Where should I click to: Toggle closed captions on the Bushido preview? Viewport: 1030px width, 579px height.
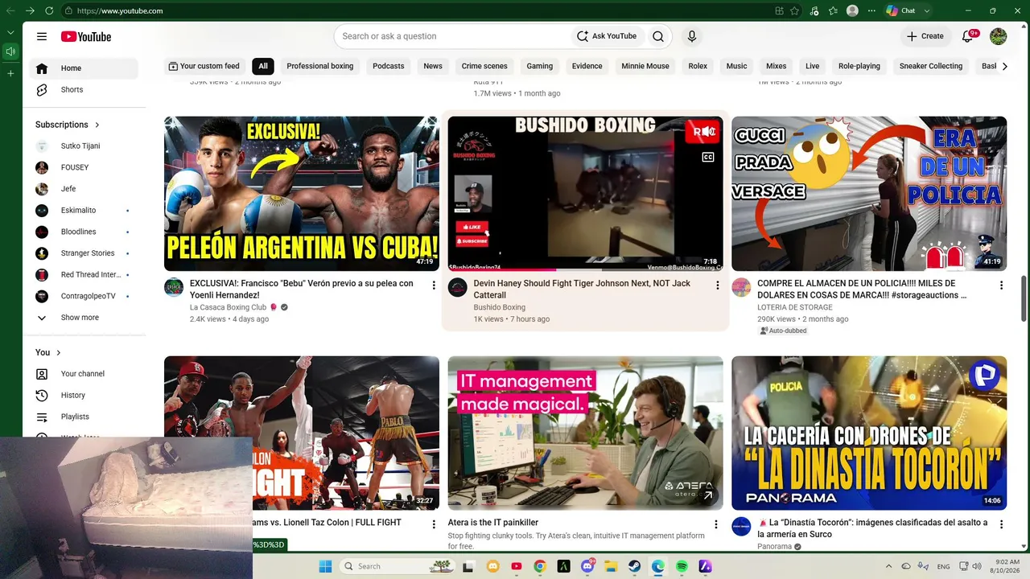(x=708, y=157)
